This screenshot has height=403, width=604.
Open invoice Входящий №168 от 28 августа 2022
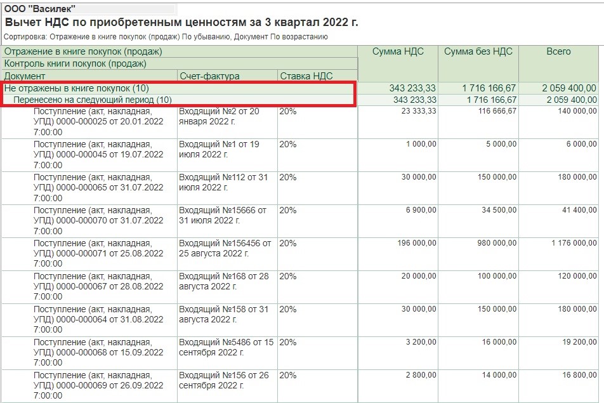coord(223,282)
